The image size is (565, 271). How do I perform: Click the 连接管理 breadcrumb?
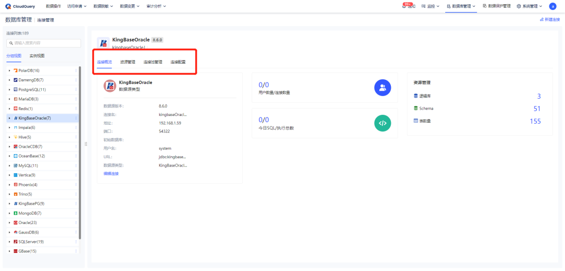click(x=46, y=20)
